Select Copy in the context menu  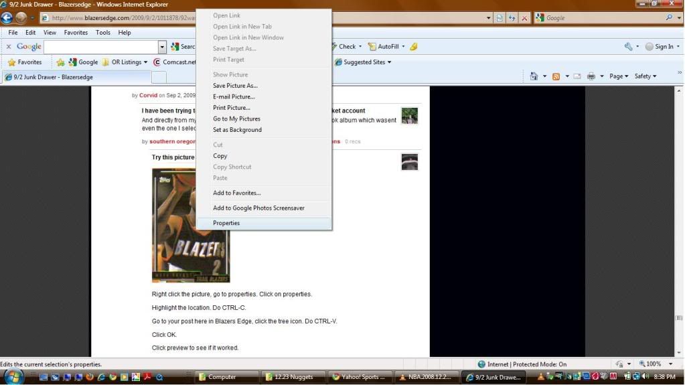(264, 156)
